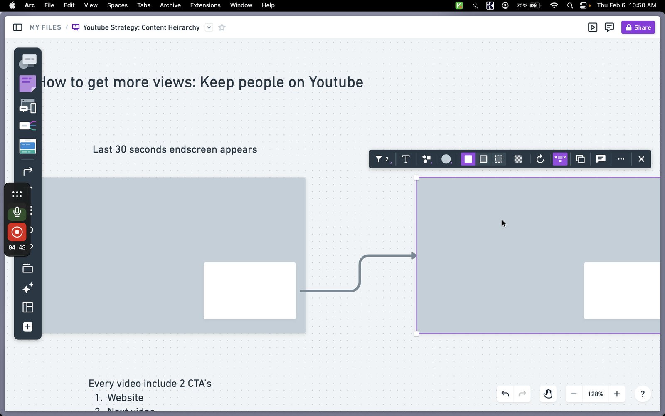This screenshot has height=416, width=665.
Task: Mute the recording microphone
Action: pyautogui.click(x=17, y=212)
